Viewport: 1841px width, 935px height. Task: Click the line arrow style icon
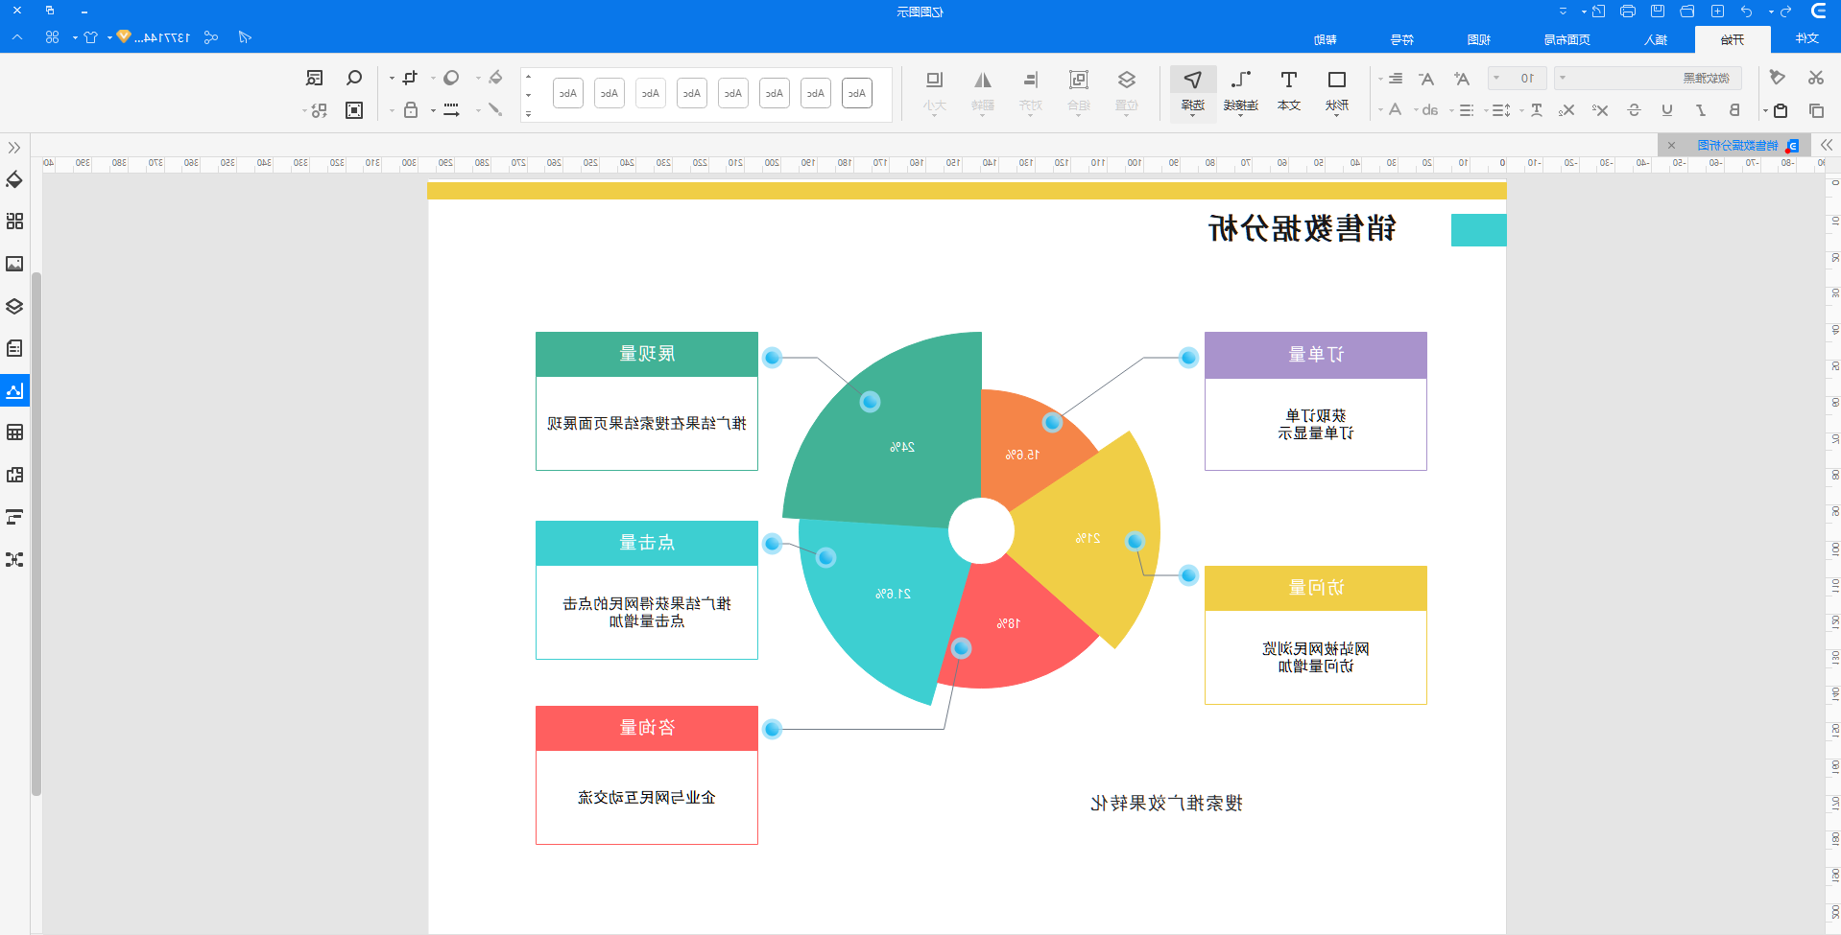point(451,109)
